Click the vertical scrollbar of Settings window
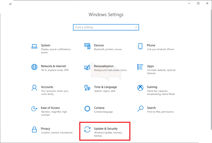This screenshot has width=212, height=143. tap(211, 70)
